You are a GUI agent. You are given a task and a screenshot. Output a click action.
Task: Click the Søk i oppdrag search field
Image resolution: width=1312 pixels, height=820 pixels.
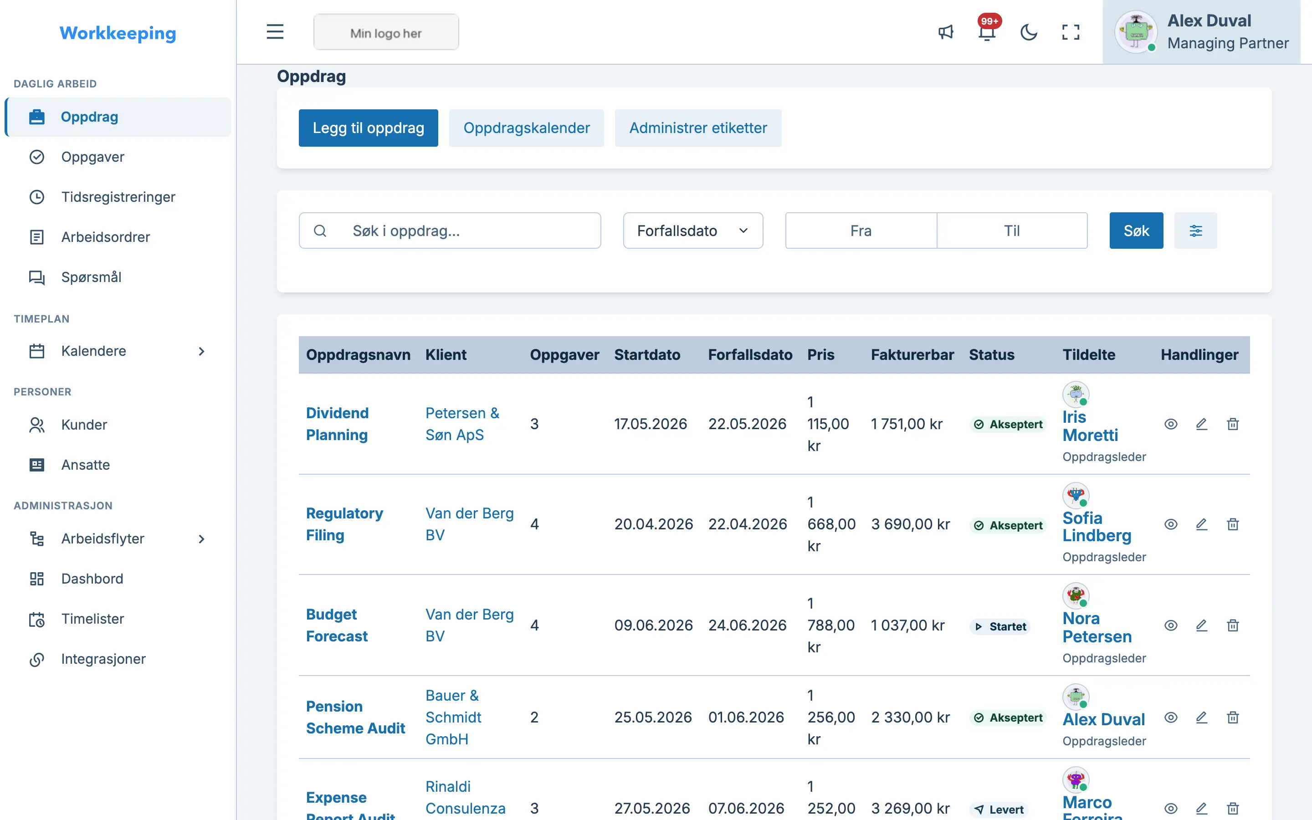pos(450,231)
